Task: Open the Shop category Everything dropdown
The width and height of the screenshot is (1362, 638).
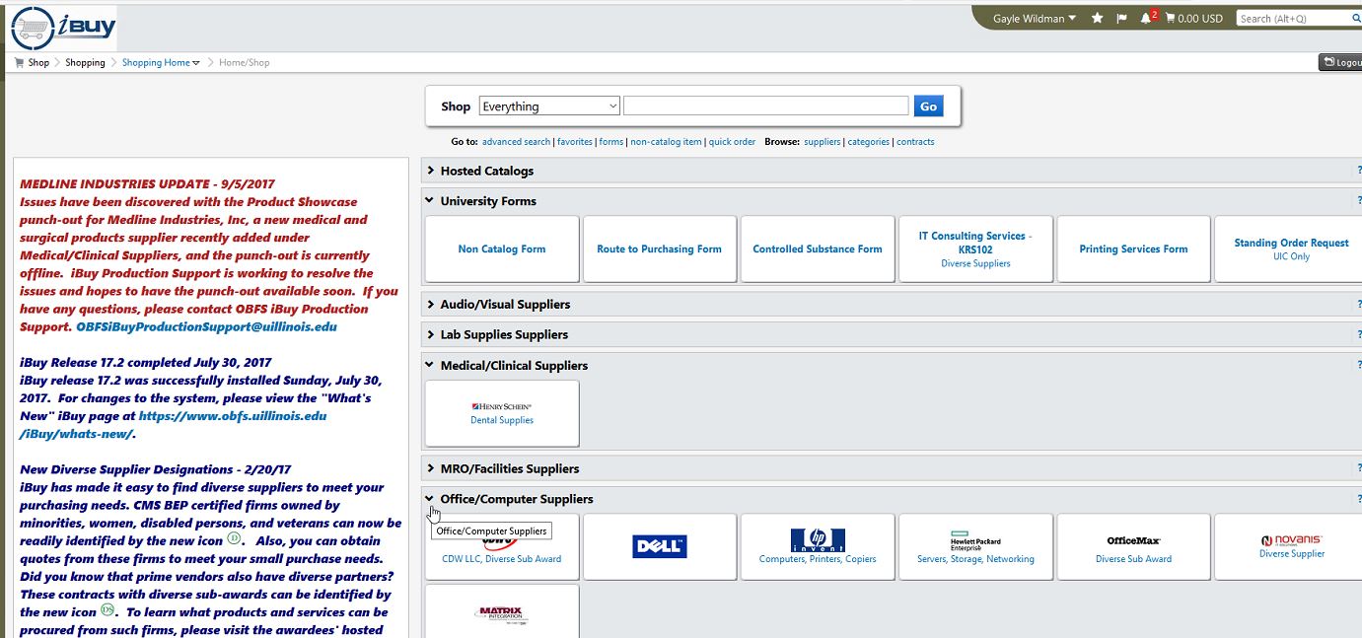Action: click(549, 106)
